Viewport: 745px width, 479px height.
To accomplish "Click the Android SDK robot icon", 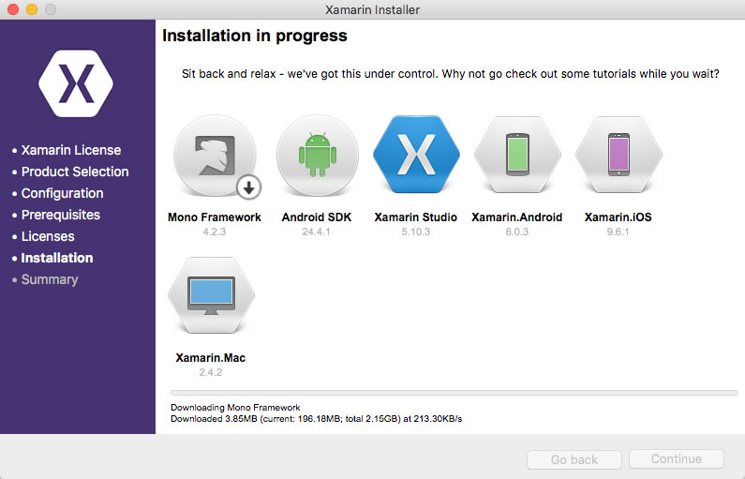I will [x=318, y=158].
